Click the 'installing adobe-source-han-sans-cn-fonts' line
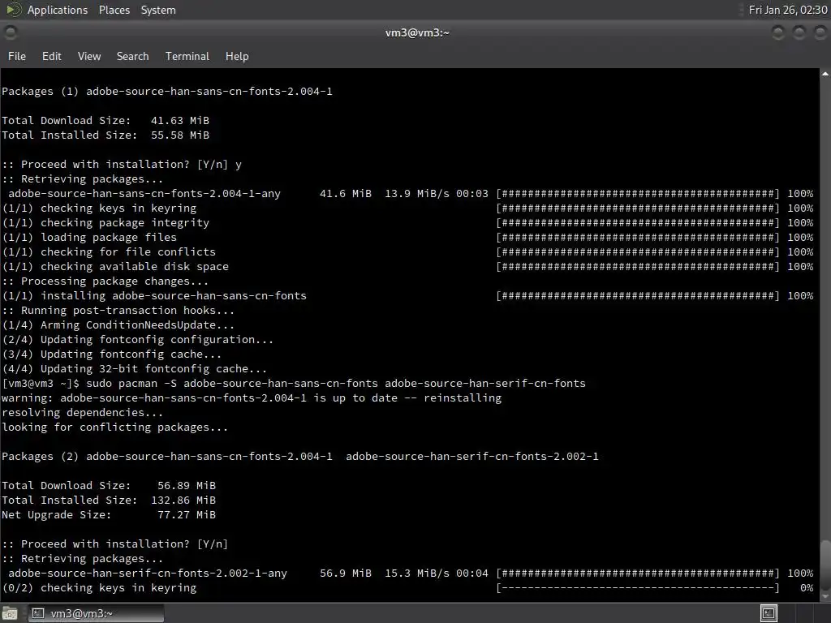The width and height of the screenshot is (831, 623). [x=154, y=296]
